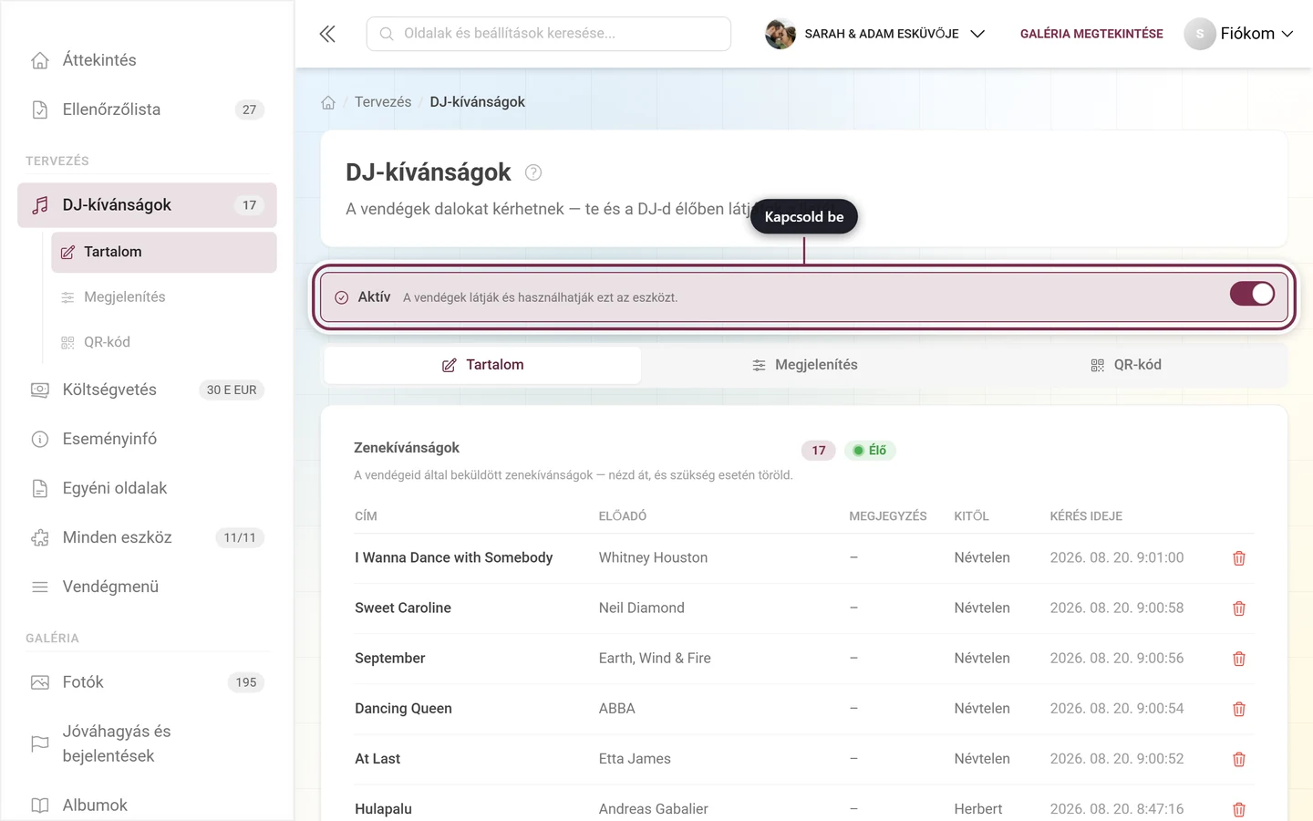
Task: Open Ellenőrzőlista in the sidebar
Action: [x=147, y=109]
